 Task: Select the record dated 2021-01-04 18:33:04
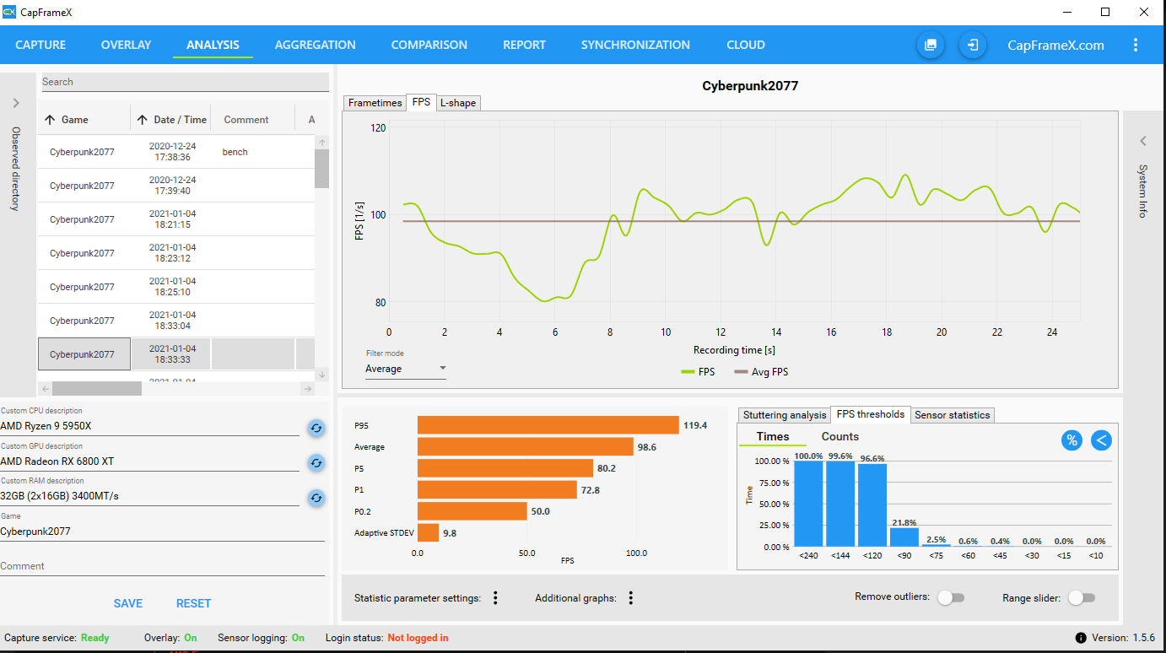tap(176, 321)
